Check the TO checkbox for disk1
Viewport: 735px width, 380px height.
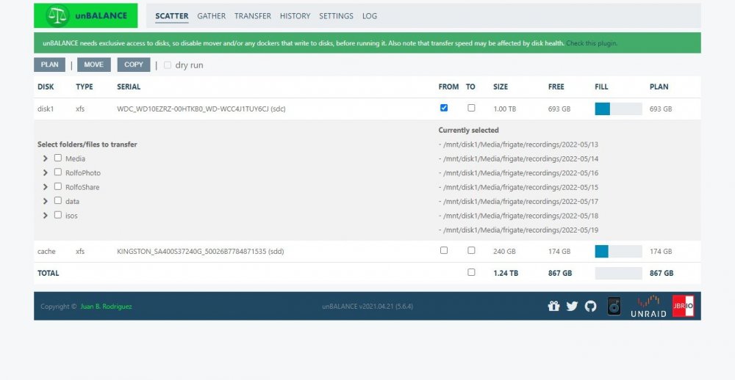tap(471, 108)
